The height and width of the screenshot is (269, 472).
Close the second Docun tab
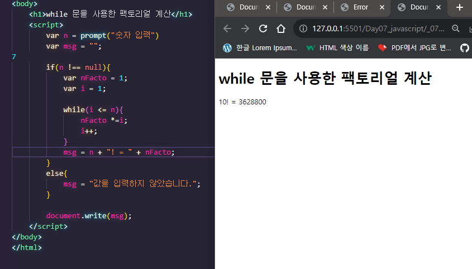click(325, 7)
